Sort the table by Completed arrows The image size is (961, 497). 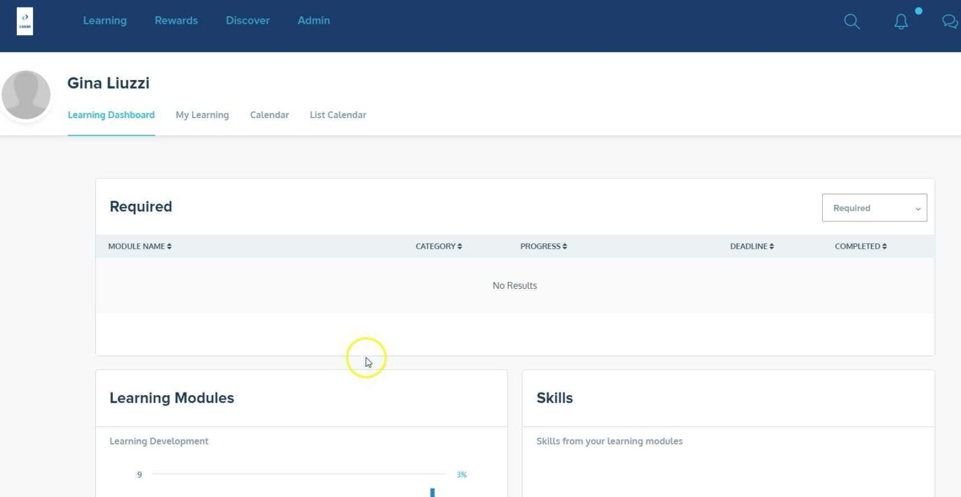coord(884,246)
